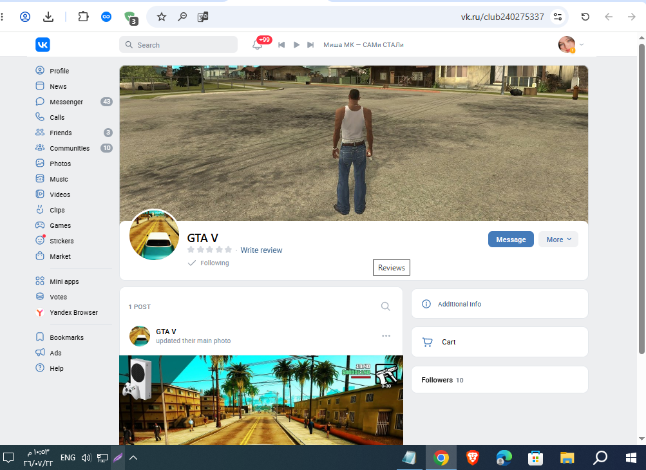Open notifications bell with +99 badge
This screenshot has width=646, height=470.
pos(258,44)
